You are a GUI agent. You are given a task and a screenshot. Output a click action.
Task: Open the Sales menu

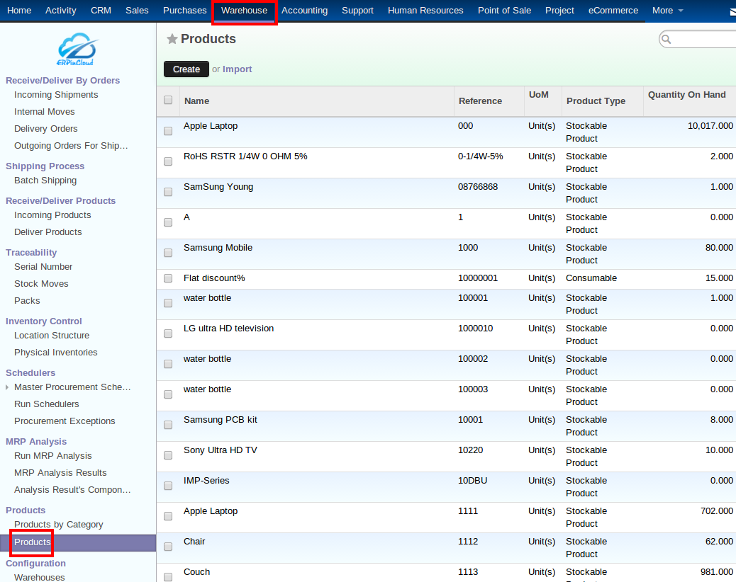click(137, 11)
